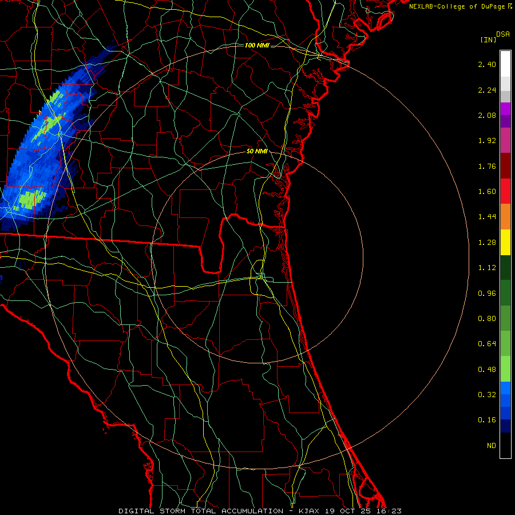Select the 0.96 legend value
Screen dimensions: 515x515
pos(487,294)
